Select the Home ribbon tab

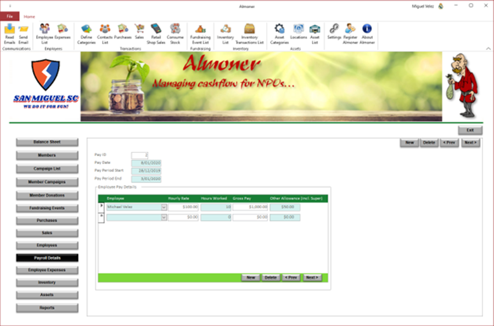(x=29, y=16)
